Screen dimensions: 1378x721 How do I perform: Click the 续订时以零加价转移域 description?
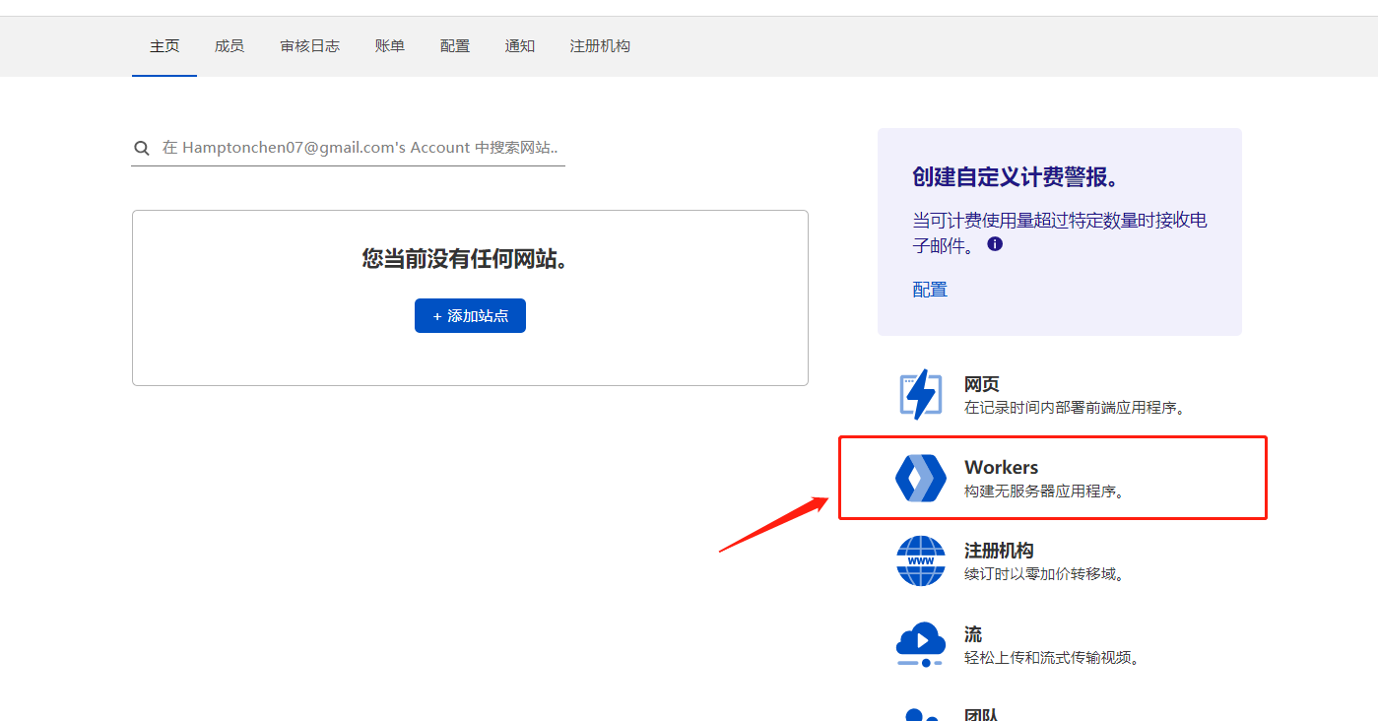[1044, 573]
